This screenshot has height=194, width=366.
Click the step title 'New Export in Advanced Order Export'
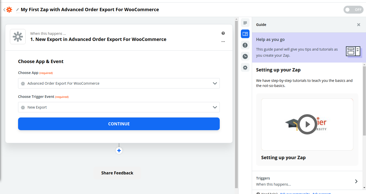(x=98, y=39)
